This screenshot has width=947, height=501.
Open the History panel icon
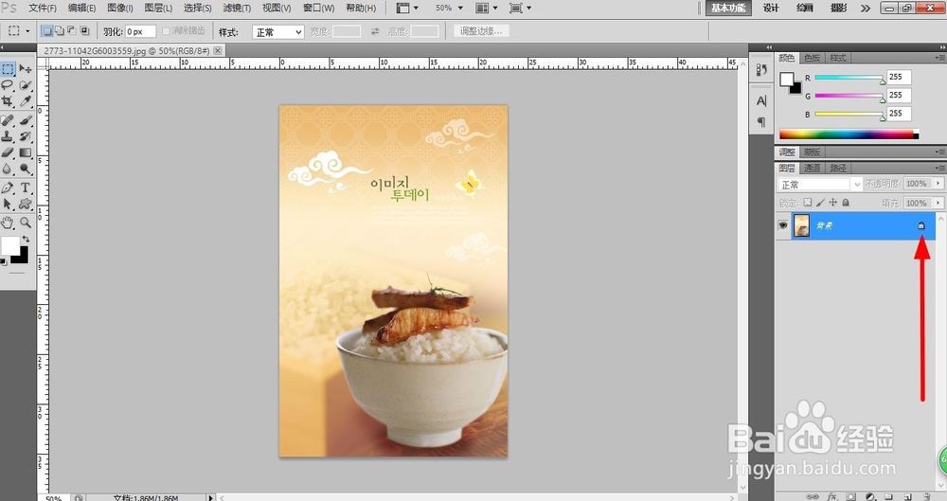[761, 70]
